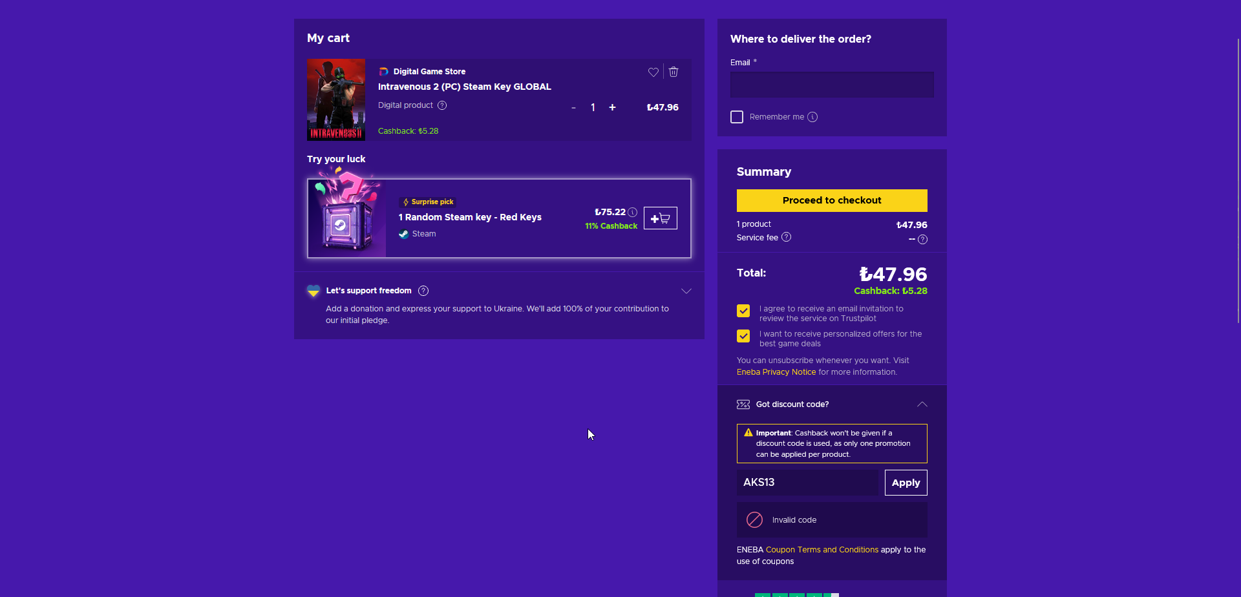This screenshot has width=1241, height=597.
Task: Remove Intravenous 2 with trash icon
Action: [674, 72]
